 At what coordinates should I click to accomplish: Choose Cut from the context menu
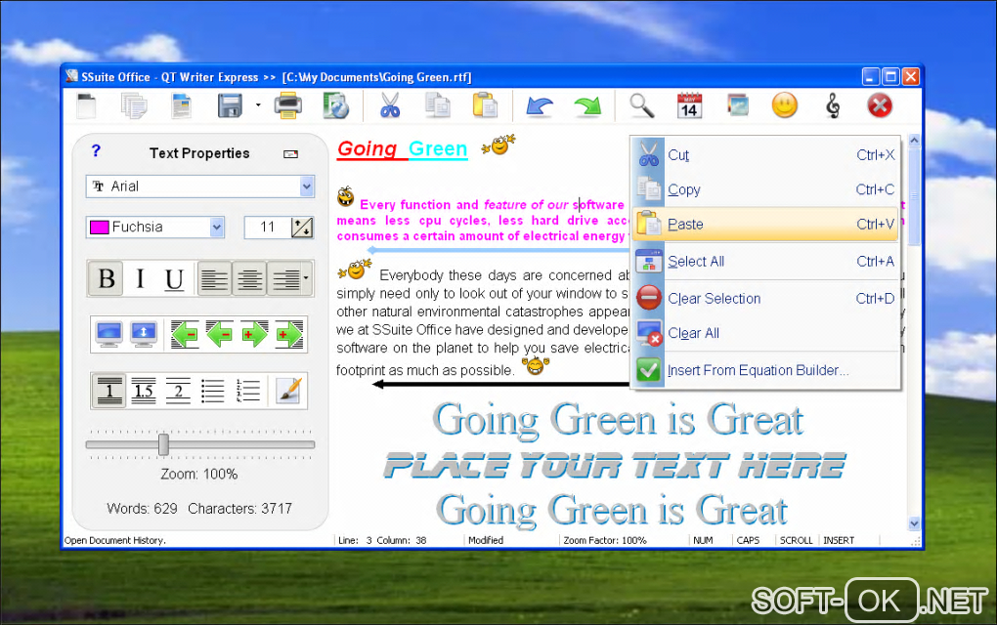pos(765,155)
